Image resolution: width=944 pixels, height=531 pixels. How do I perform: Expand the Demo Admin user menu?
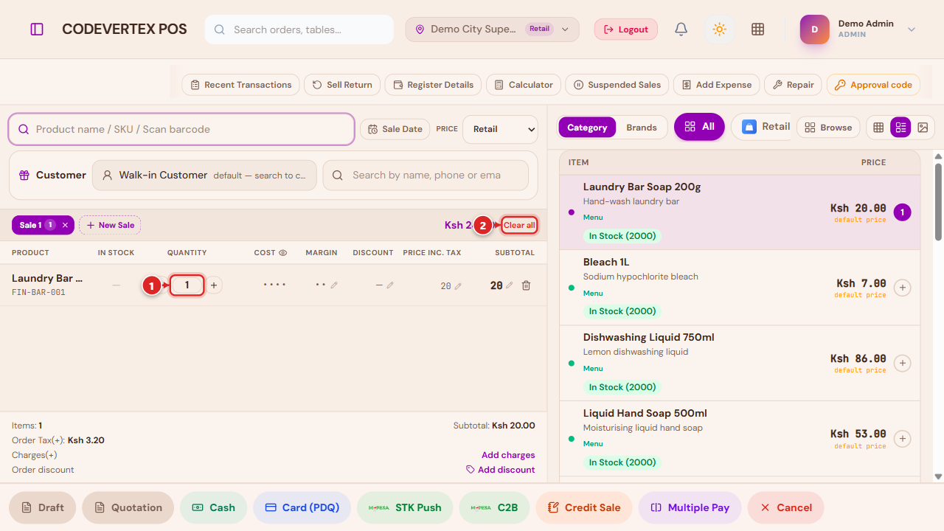(858, 29)
